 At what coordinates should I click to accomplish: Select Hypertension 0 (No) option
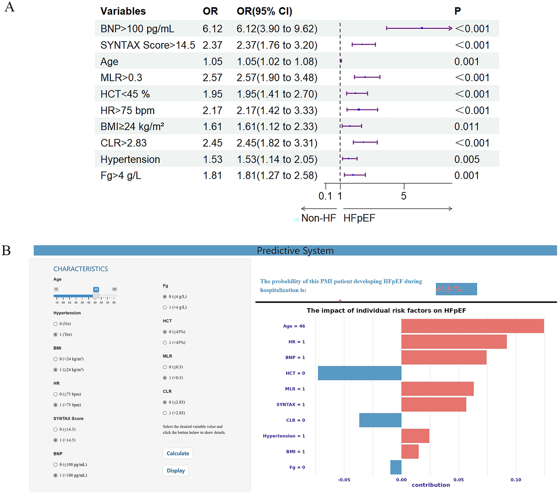[56, 324]
